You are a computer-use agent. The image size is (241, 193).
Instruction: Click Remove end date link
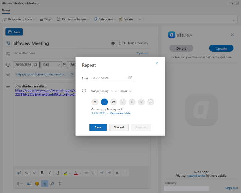click(120, 113)
